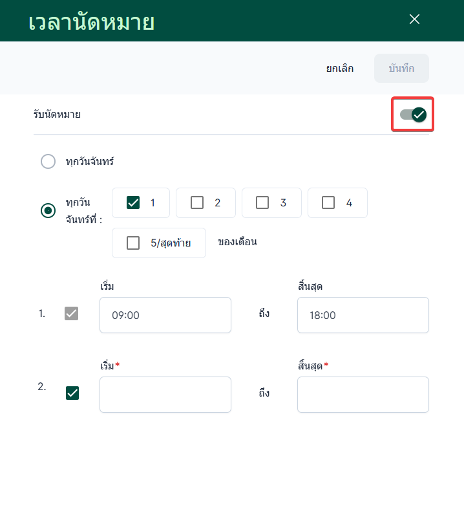Click the สิ้นสุด field showing 18:00
Image resolution: width=464 pixels, height=515 pixels.
tap(363, 315)
